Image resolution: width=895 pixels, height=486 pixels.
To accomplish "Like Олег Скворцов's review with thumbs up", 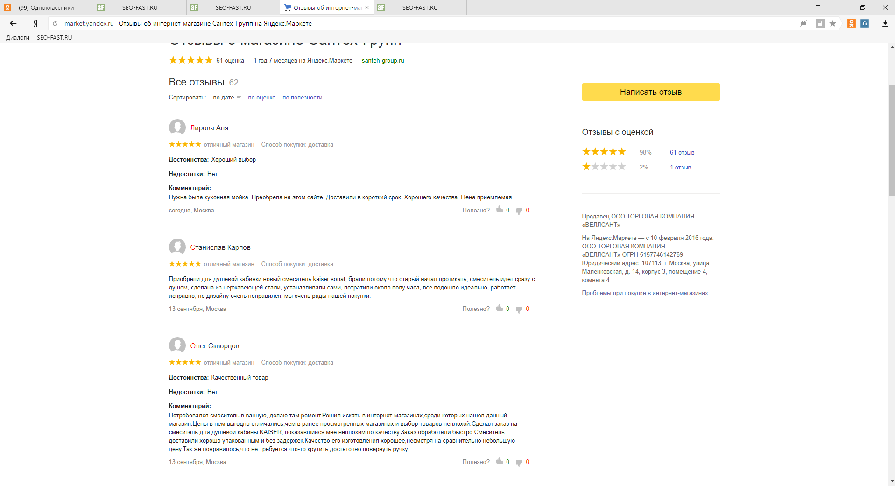I will [x=500, y=461].
